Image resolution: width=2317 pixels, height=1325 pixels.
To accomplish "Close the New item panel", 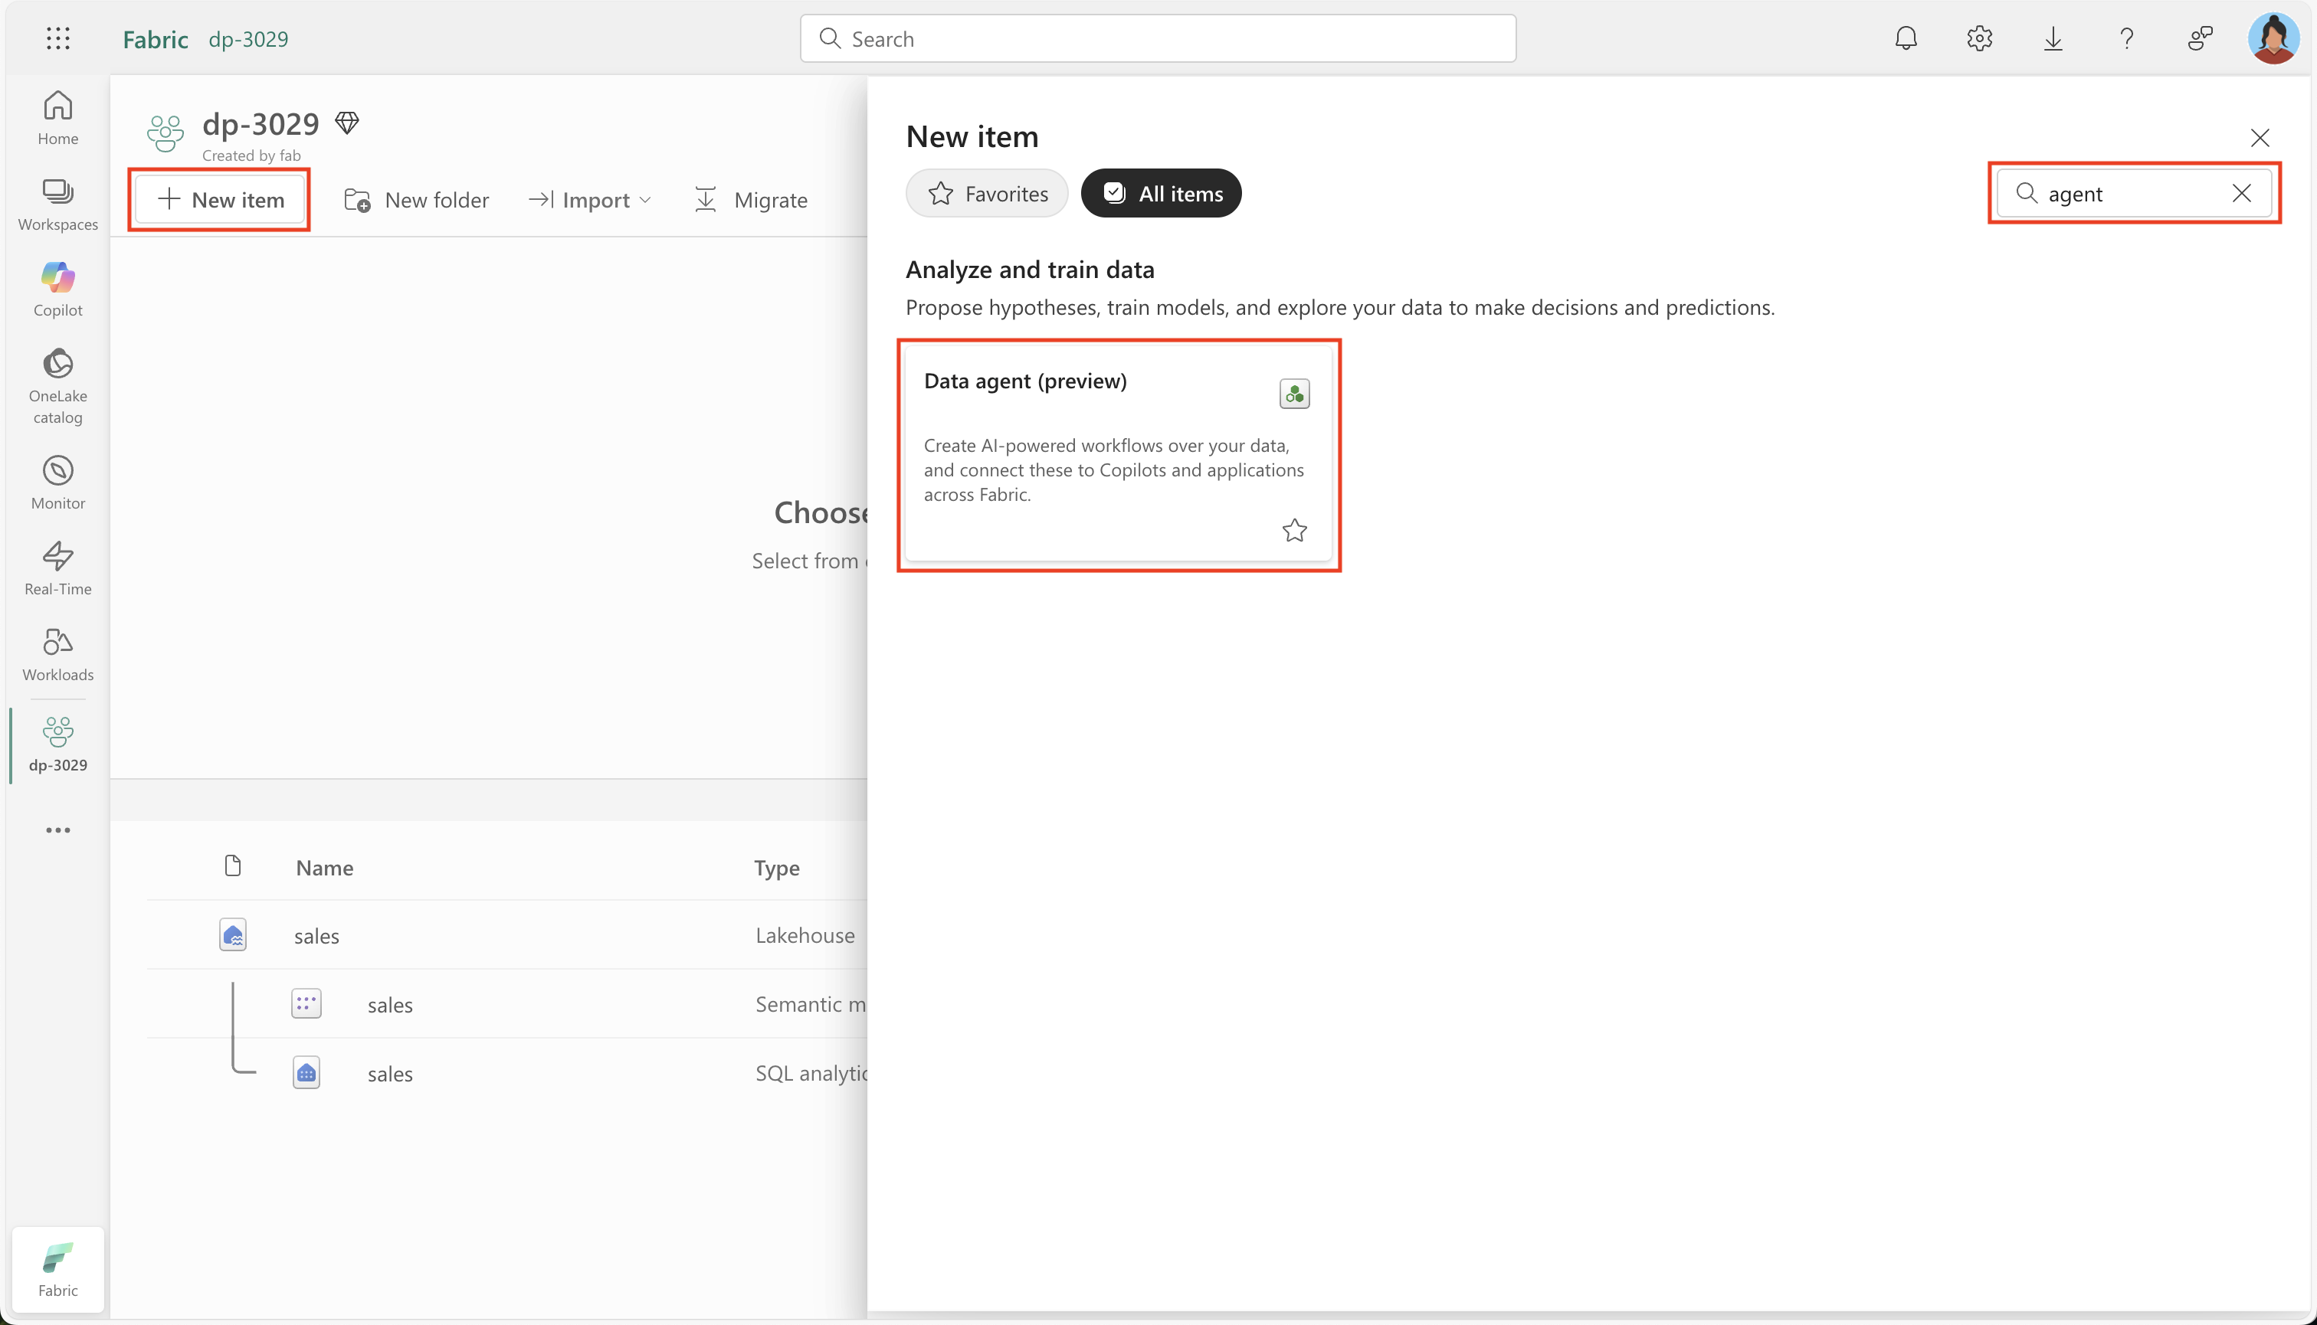I will pyautogui.click(x=2260, y=137).
